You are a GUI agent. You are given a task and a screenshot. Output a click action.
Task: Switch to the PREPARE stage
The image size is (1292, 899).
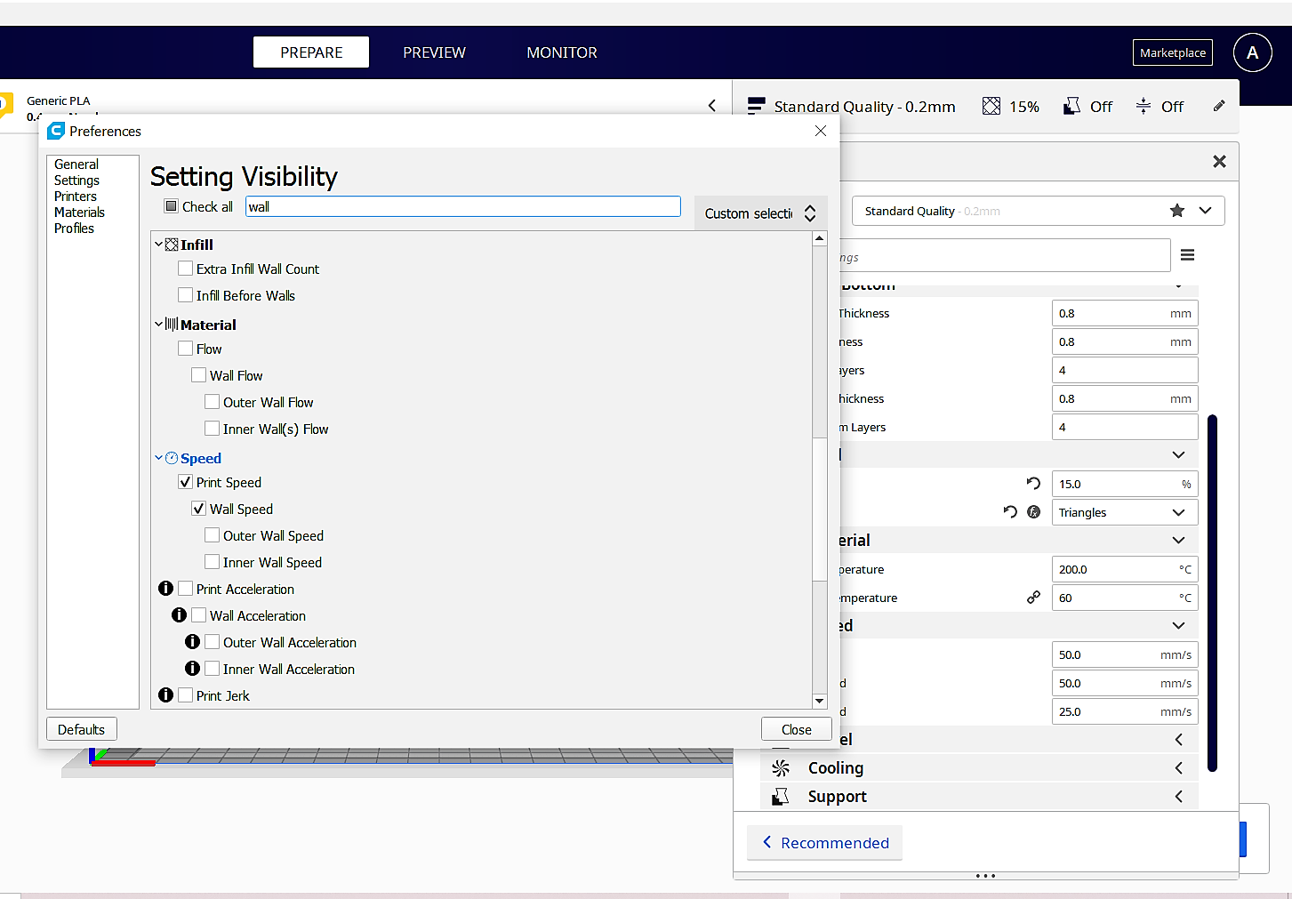tap(311, 52)
